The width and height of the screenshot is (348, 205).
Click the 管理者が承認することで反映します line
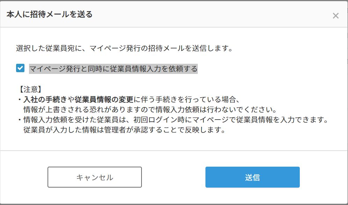coord(123,130)
